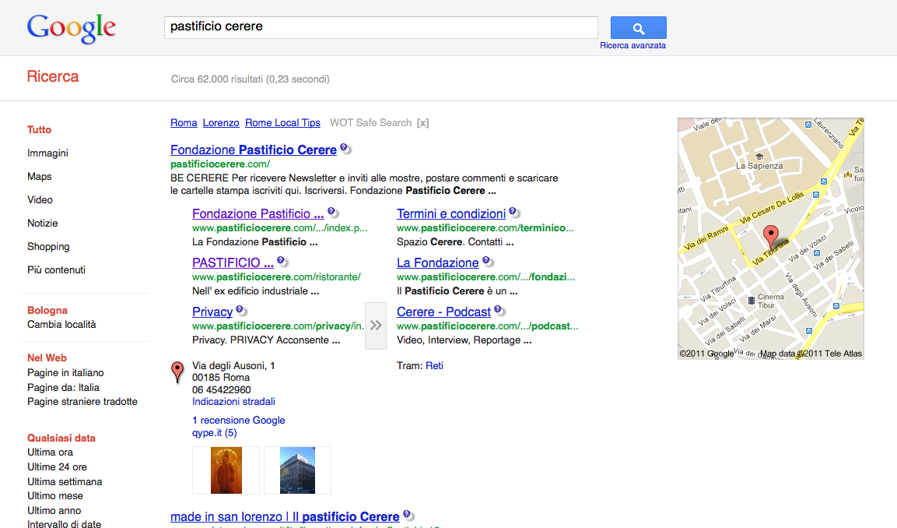Open 1 recensione Google link

click(239, 420)
